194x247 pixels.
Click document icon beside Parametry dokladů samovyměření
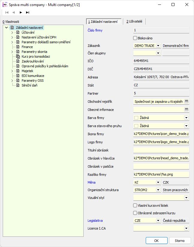coord(18,42)
